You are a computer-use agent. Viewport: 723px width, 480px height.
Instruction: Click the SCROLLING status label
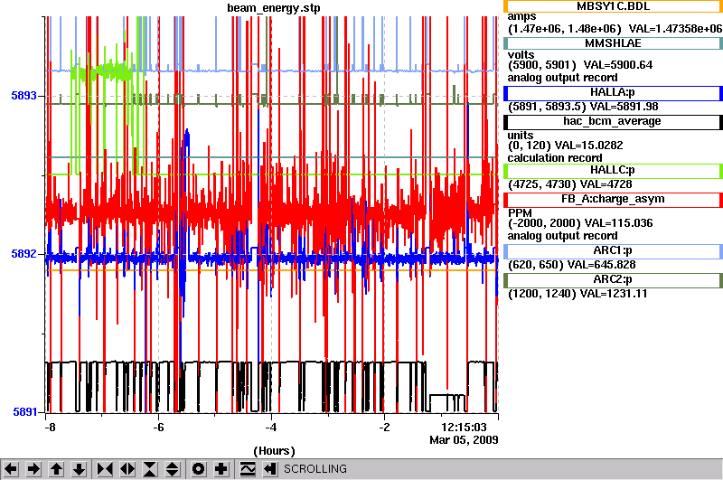pyautogui.click(x=315, y=469)
